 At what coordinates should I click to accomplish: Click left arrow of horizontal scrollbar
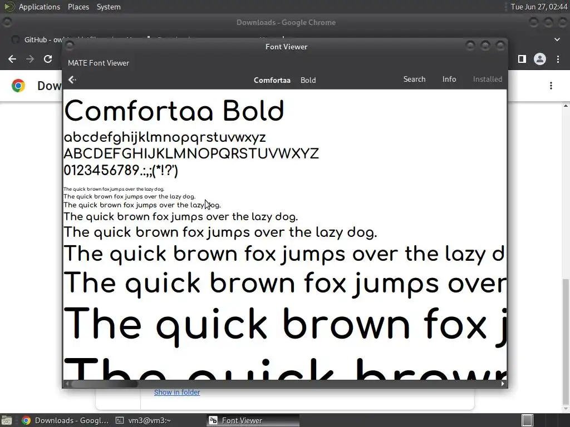pos(67,384)
